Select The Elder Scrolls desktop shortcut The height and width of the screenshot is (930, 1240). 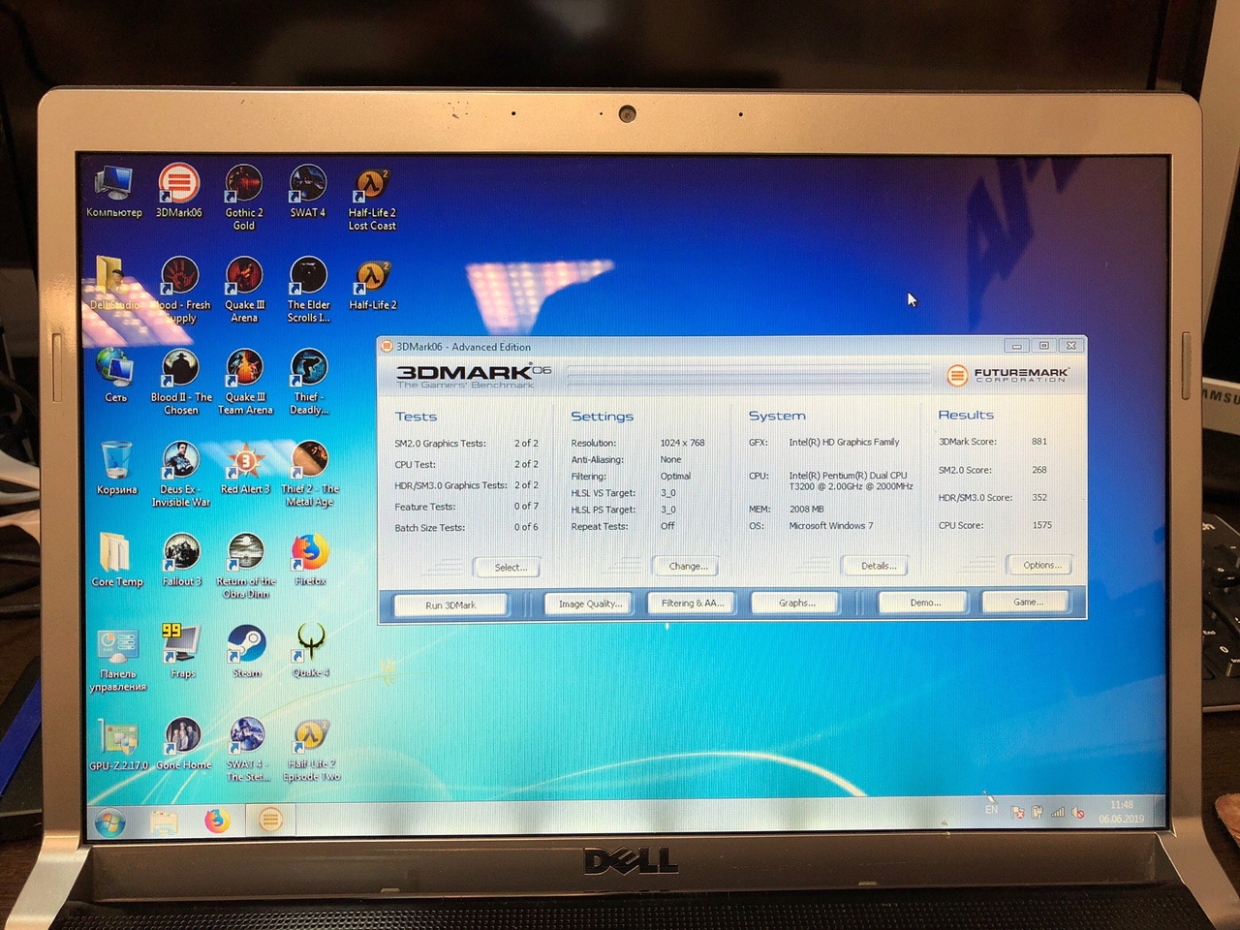pyautogui.click(x=308, y=290)
